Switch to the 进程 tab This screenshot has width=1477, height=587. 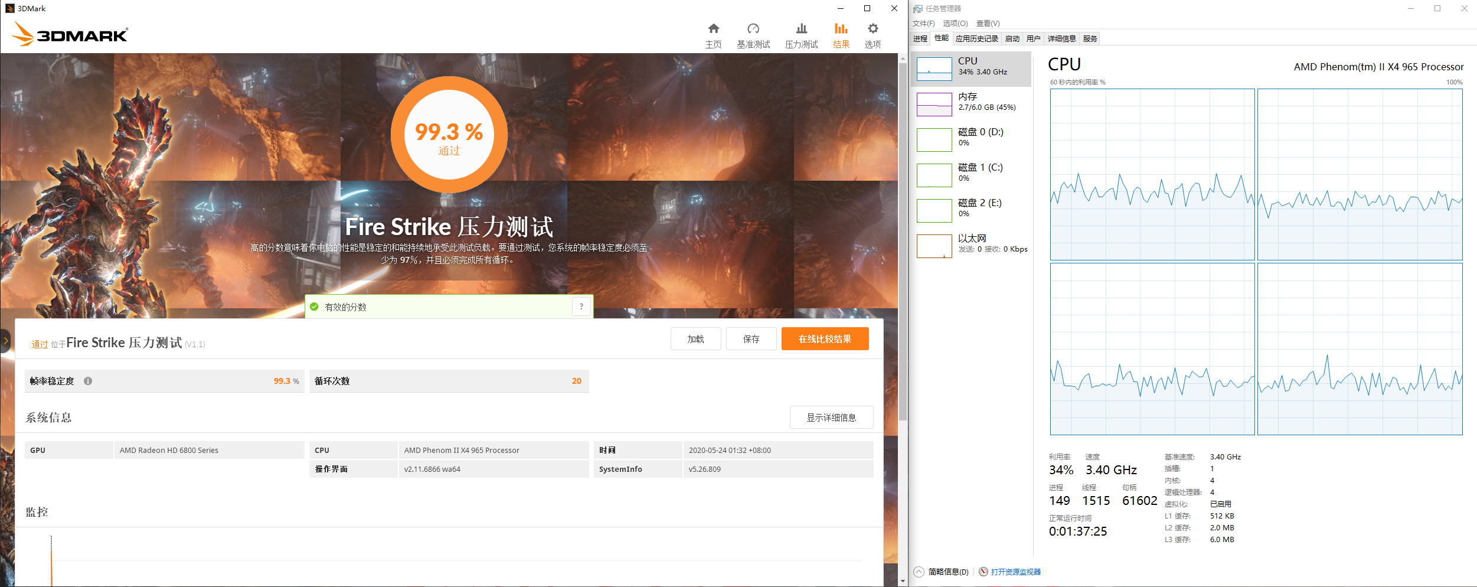pyautogui.click(x=920, y=39)
